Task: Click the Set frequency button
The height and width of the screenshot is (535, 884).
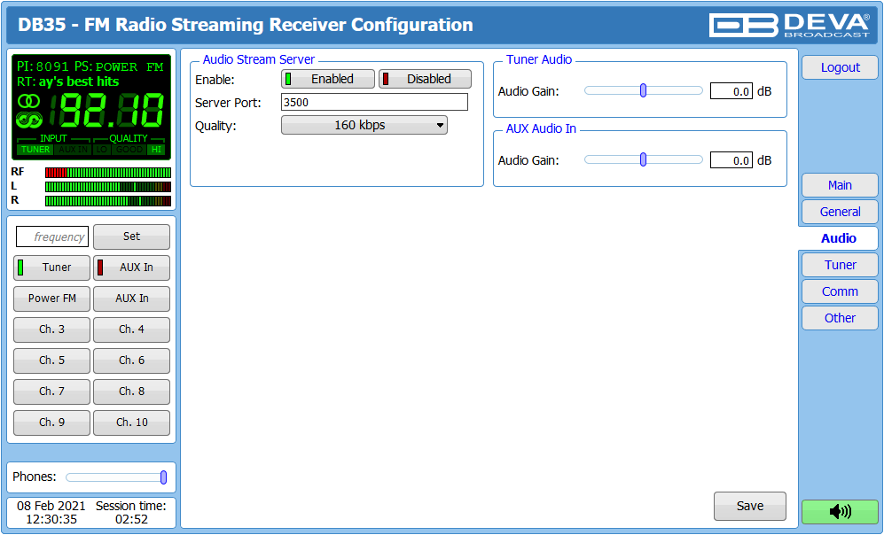Action: tap(131, 236)
